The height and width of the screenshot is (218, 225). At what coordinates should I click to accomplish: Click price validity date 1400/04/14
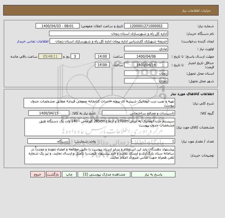146,65
